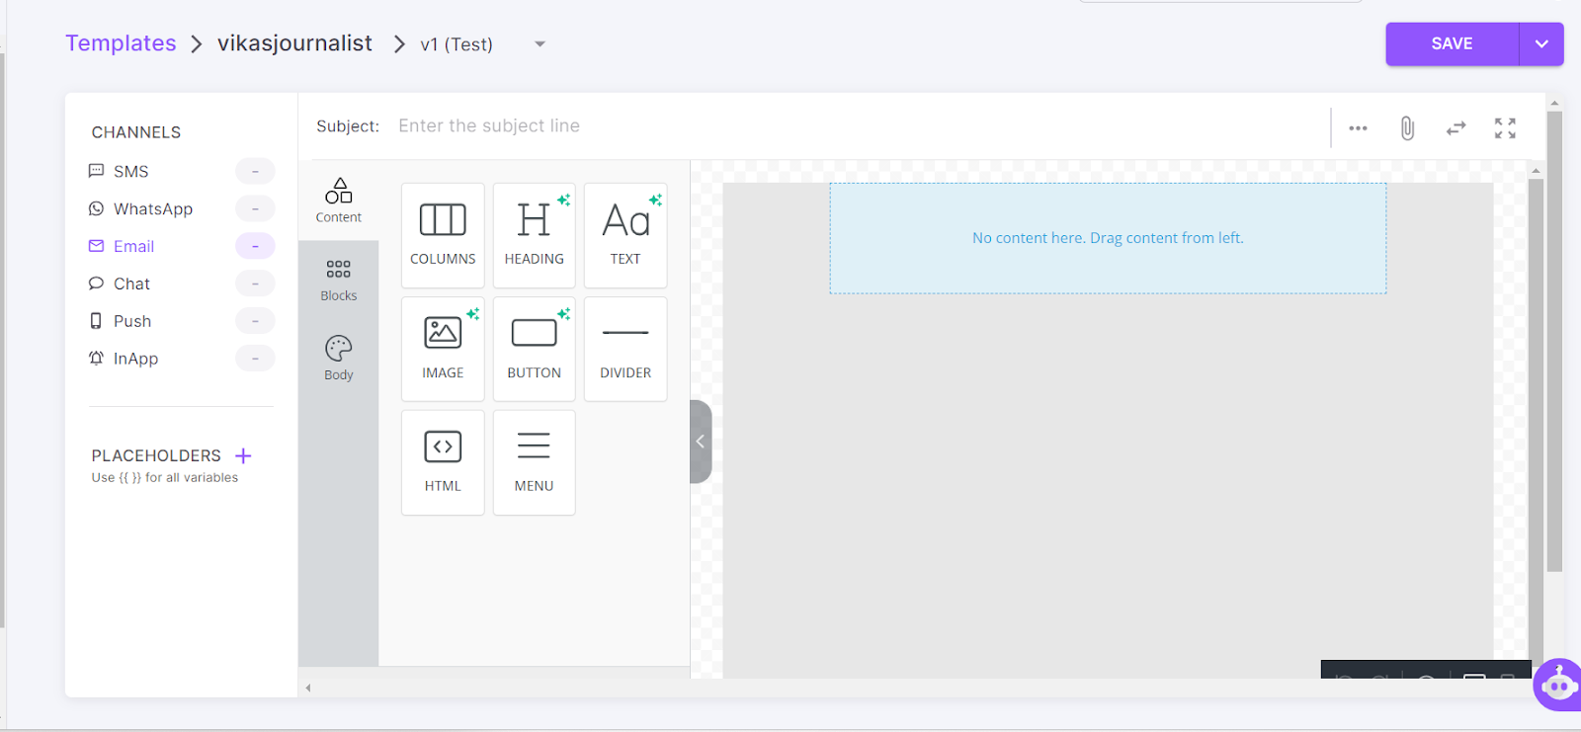Viewport: 1581px width, 732px height.
Task: Choose the Image content block
Action: [443, 349]
